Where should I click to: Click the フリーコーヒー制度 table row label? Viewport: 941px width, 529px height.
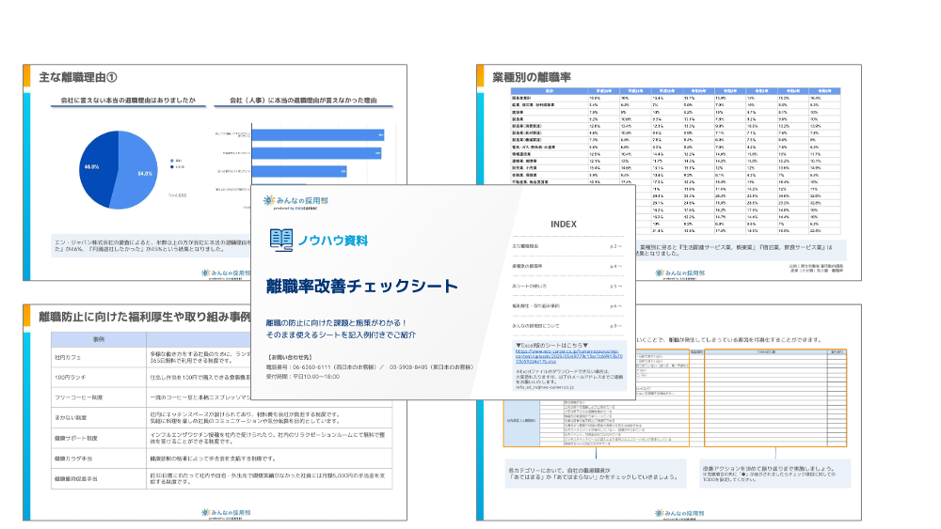click(x=78, y=397)
